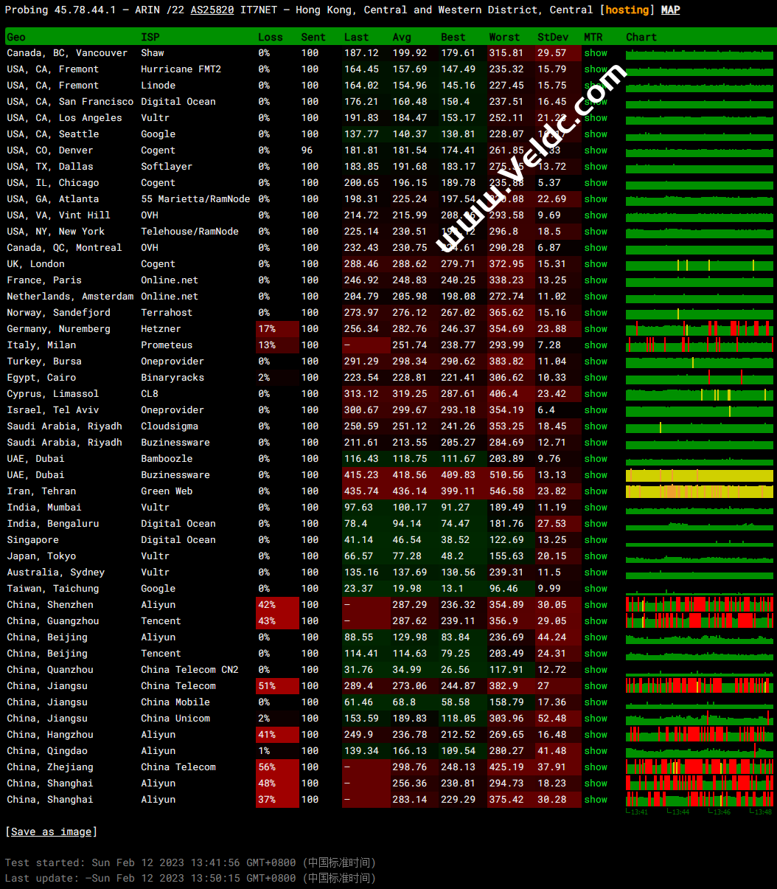Select the 'Cloudsigma' ISP cell
Image resolution: width=777 pixels, height=889 pixels.
(170, 426)
